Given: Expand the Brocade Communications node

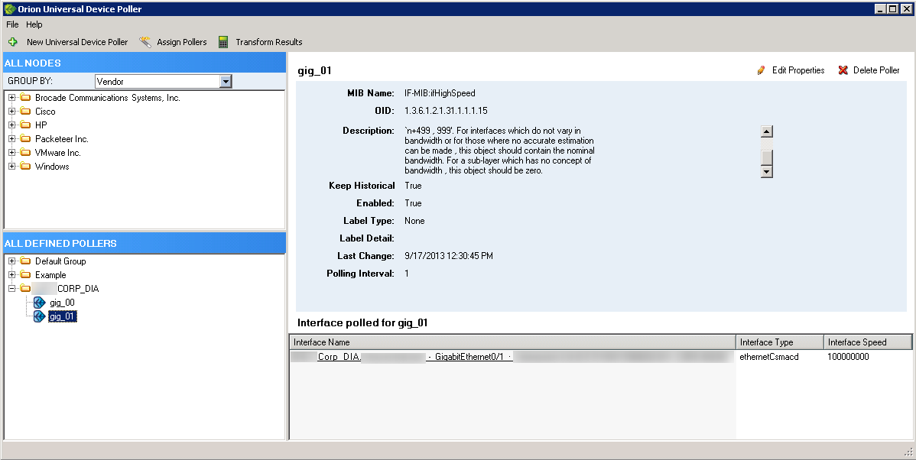Looking at the screenshot, I should click(11, 98).
